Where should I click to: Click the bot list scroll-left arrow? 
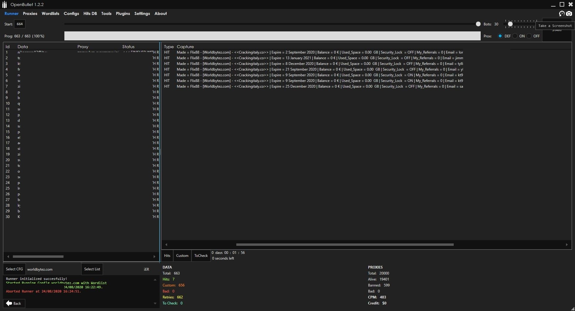point(8,257)
